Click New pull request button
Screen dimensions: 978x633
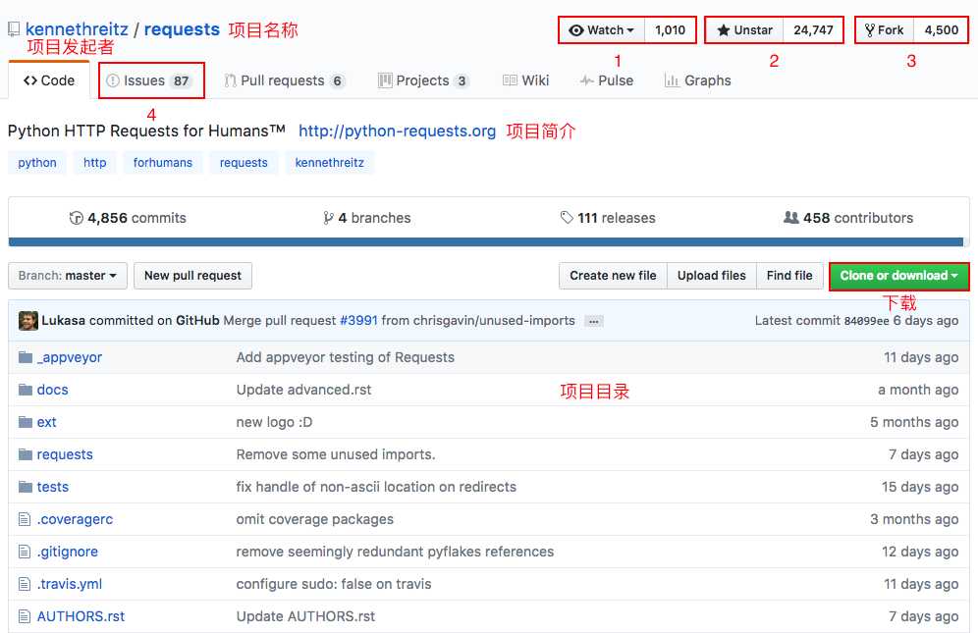[x=192, y=276]
